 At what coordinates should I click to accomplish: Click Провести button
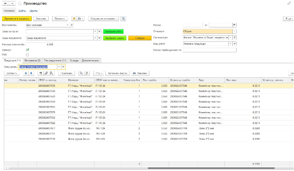pyautogui.click(x=60, y=19)
